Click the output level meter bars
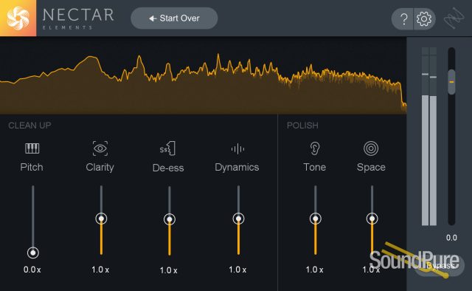The image size is (472, 291). point(429,137)
